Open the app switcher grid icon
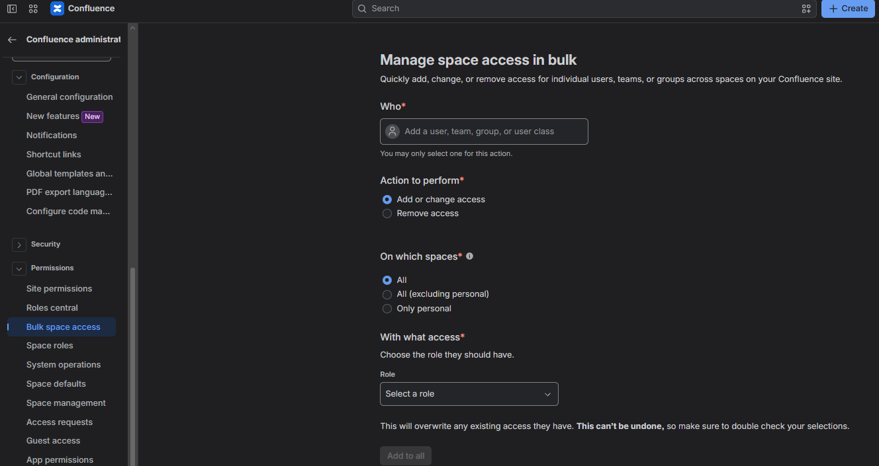879x466 pixels. (33, 9)
